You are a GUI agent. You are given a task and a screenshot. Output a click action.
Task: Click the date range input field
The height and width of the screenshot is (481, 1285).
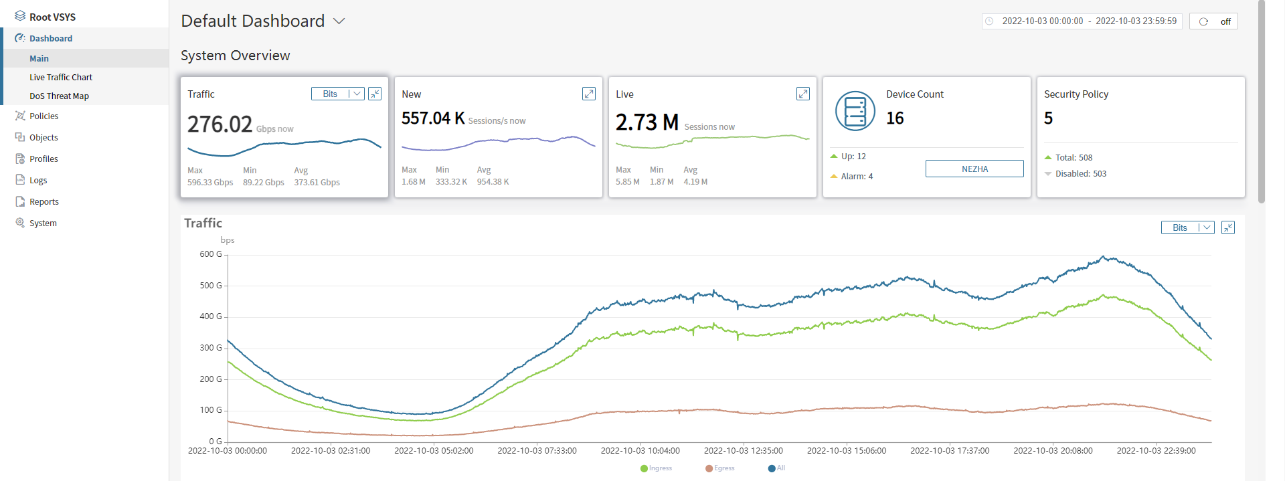[1082, 21]
